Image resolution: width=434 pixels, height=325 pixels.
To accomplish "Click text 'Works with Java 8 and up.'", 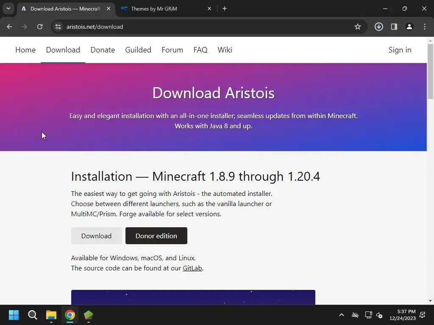I will click(x=214, y=126).
